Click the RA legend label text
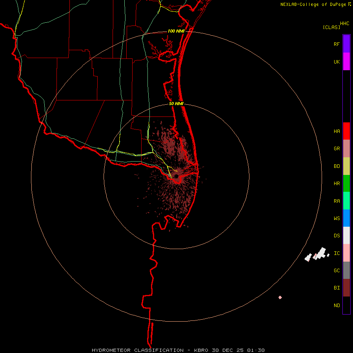The image size is (353, 353). tap(337, 201)
